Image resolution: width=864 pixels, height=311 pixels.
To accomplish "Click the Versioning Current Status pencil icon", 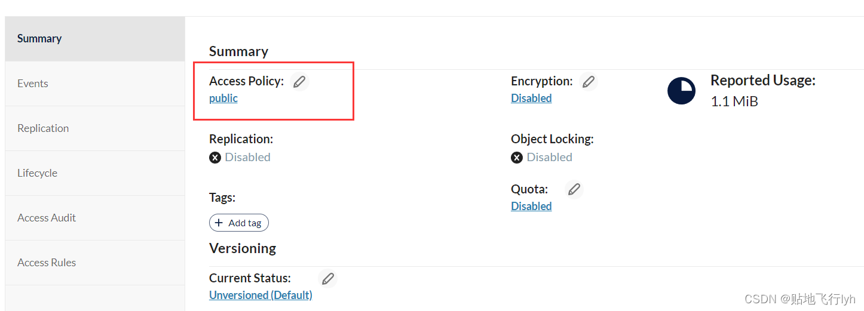I will 327,278.
